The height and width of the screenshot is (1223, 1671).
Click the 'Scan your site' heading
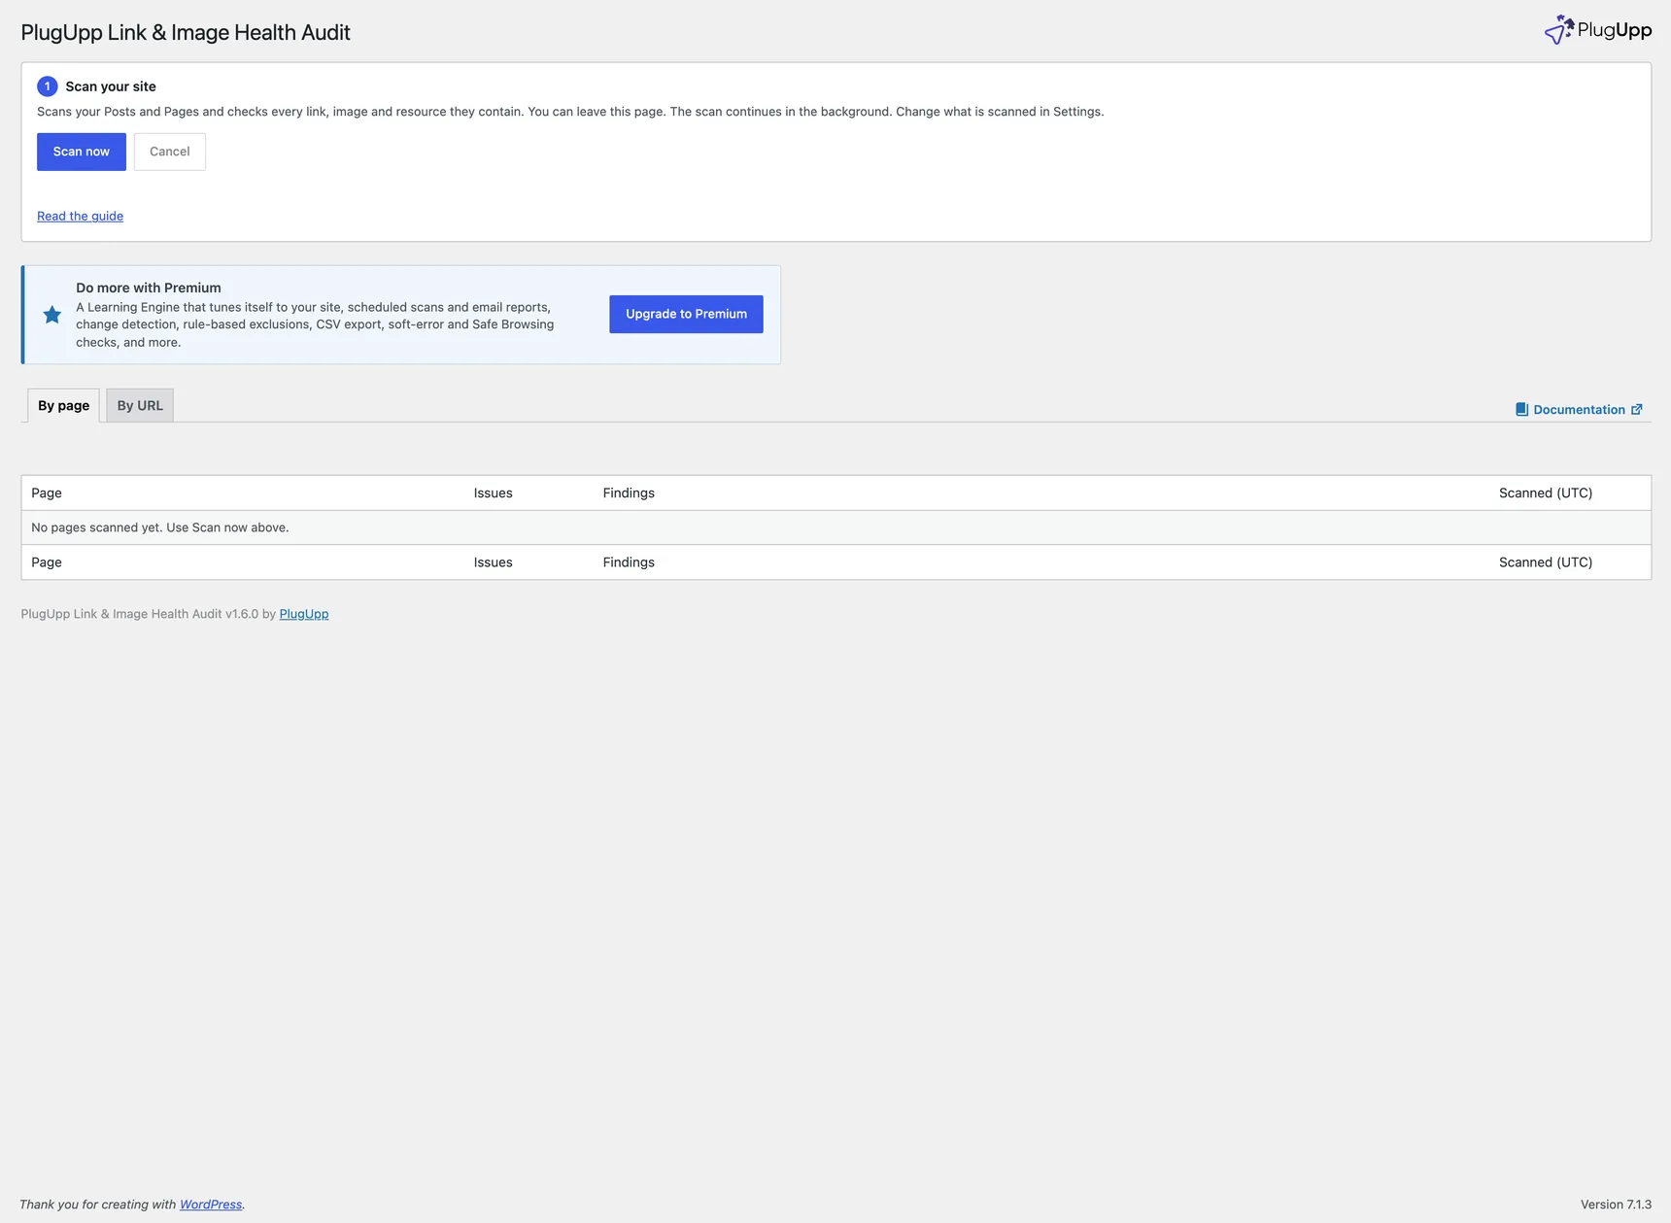[111, 86]
